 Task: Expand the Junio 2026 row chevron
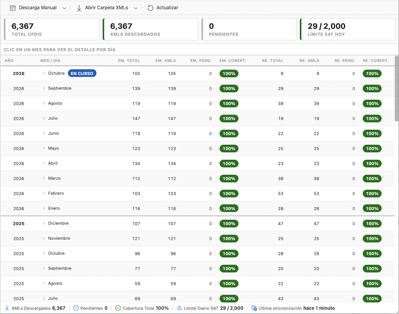[44, 133]
